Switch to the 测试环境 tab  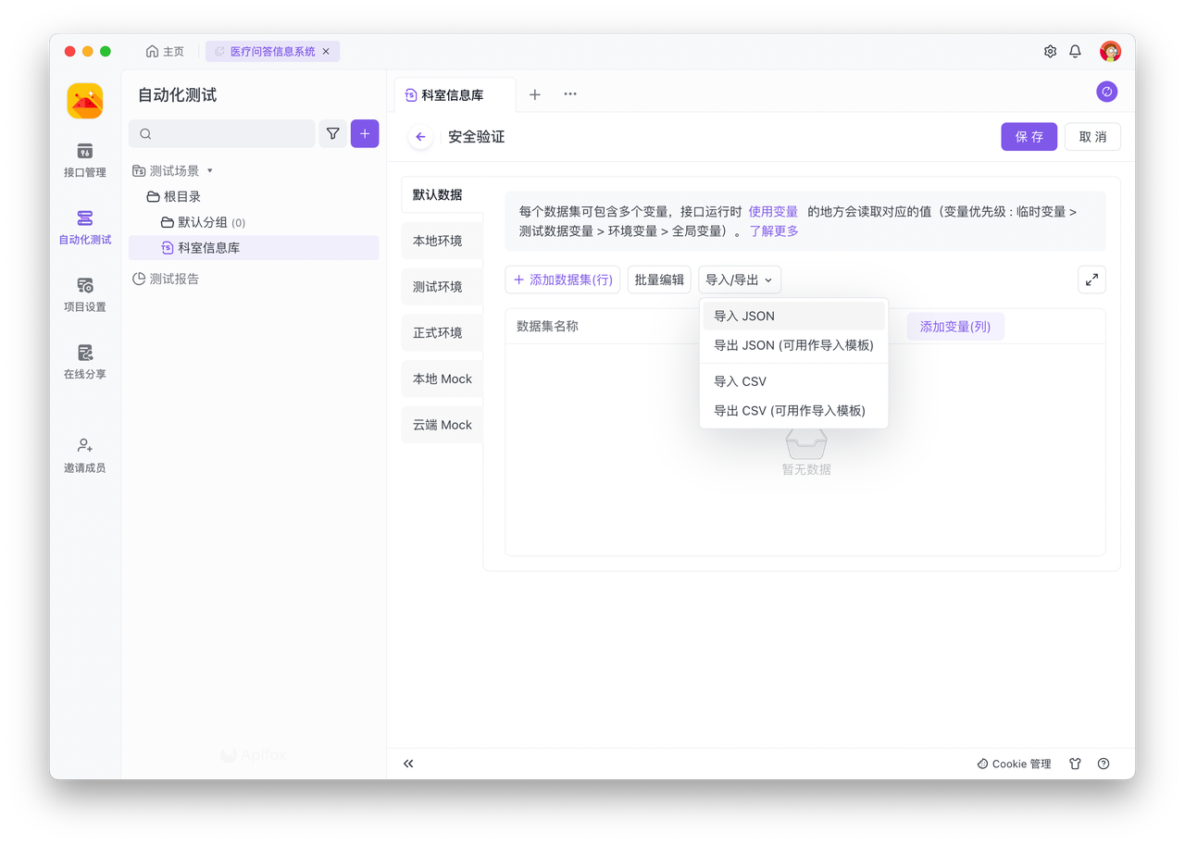coord(438,287)
